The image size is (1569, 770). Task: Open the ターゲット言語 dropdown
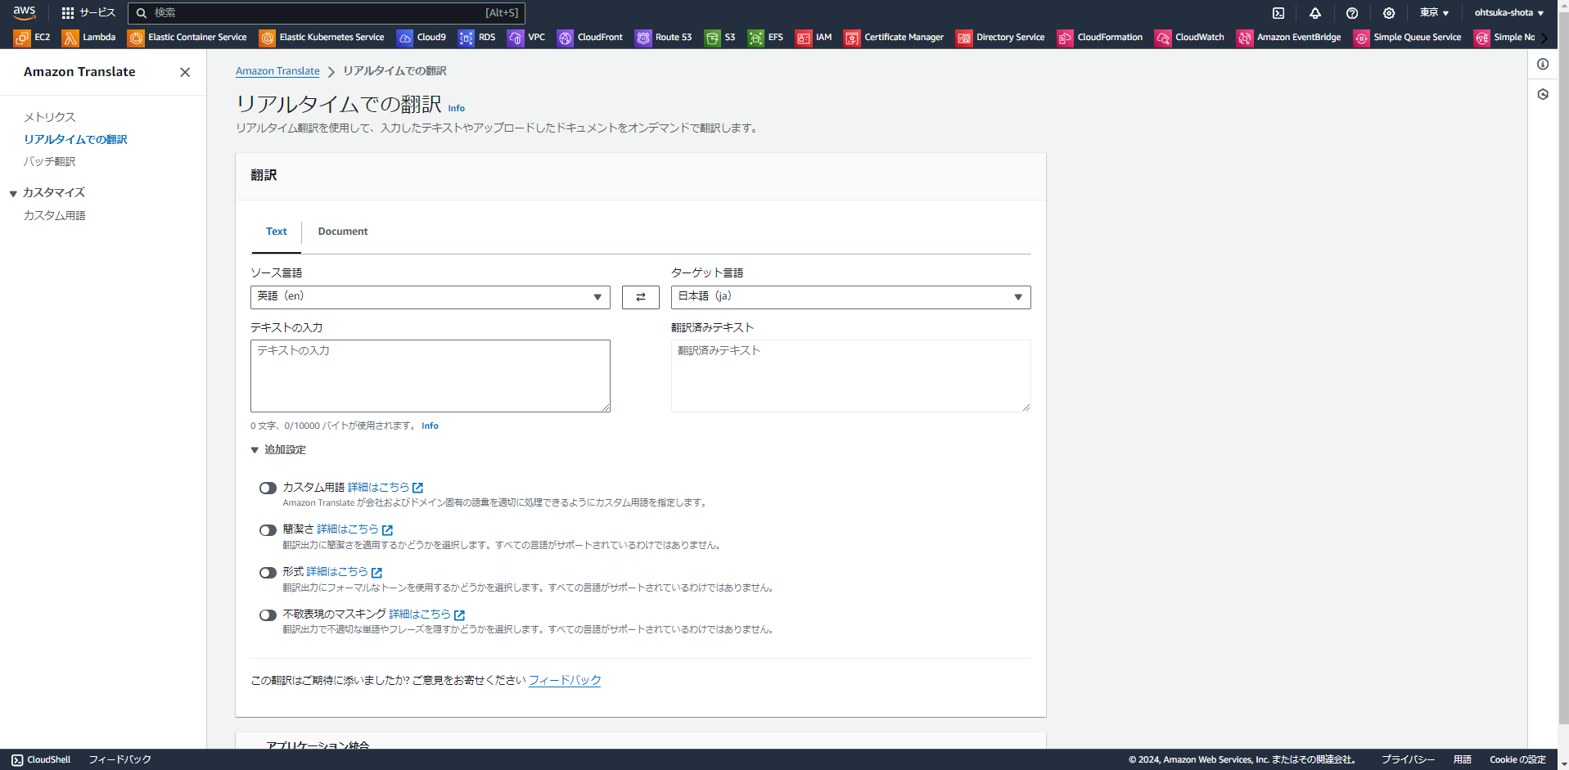pos(851,297)
